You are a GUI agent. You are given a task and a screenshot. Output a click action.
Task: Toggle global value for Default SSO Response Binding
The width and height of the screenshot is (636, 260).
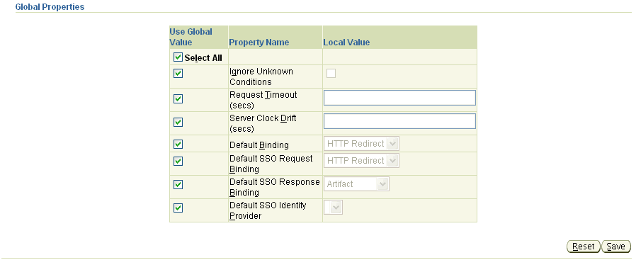click(178, 185)
